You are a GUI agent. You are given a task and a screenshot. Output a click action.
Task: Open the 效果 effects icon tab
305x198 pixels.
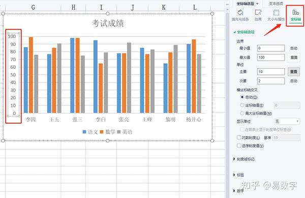(x=258, y=15)
